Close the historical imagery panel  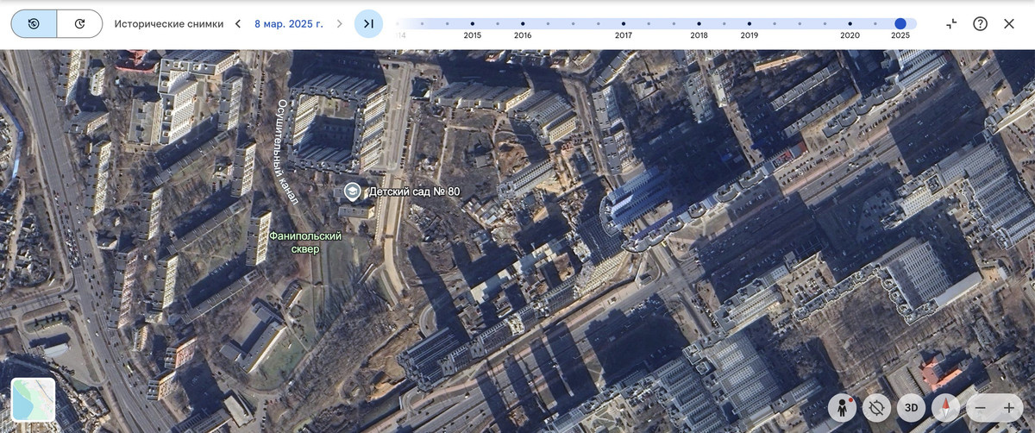(x=1009, y=23)
